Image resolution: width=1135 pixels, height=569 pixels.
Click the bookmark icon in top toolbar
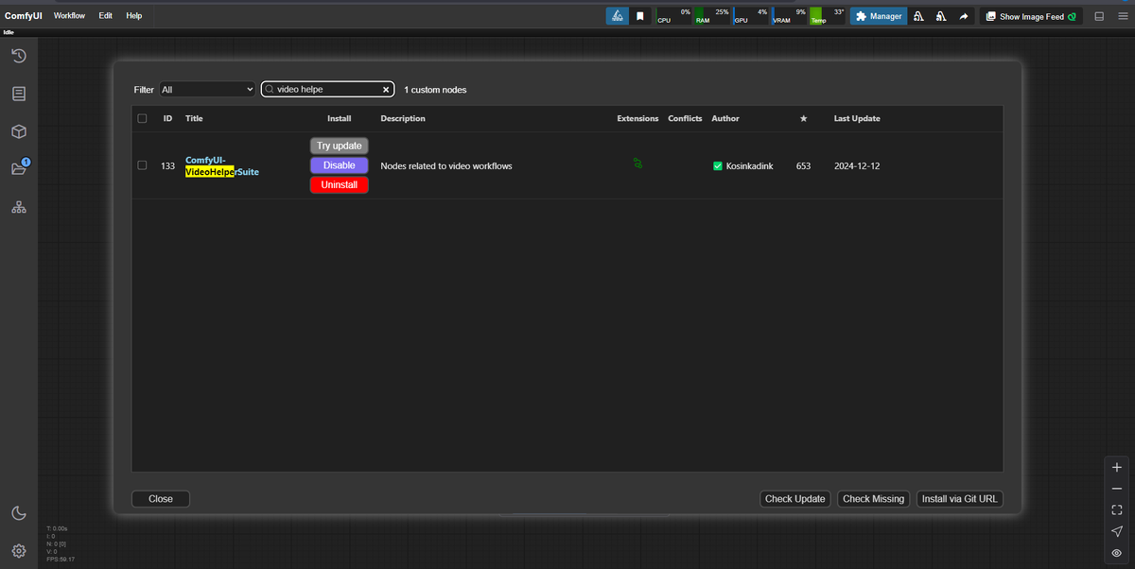click(640, 16)
